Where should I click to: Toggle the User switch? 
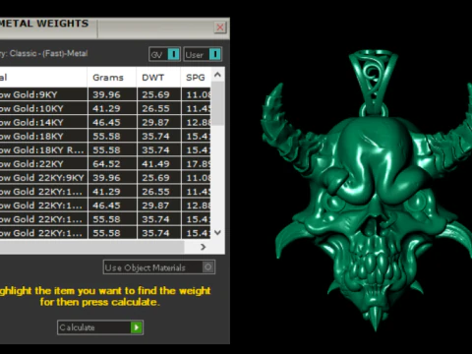click(203, 54)
